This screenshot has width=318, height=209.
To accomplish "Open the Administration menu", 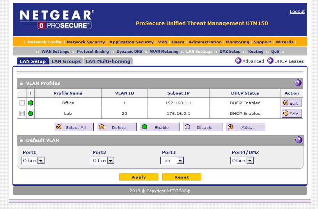I will 205,42.
